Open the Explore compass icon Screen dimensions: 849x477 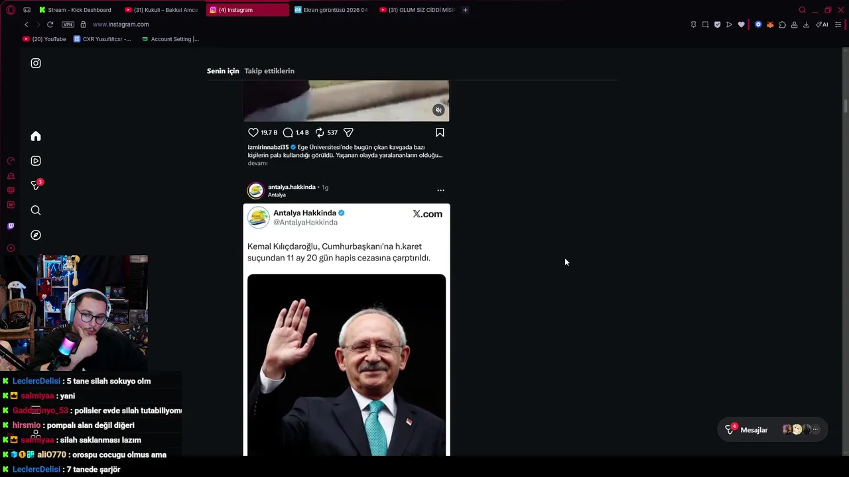pyautogui.click(x=36, y=235)
